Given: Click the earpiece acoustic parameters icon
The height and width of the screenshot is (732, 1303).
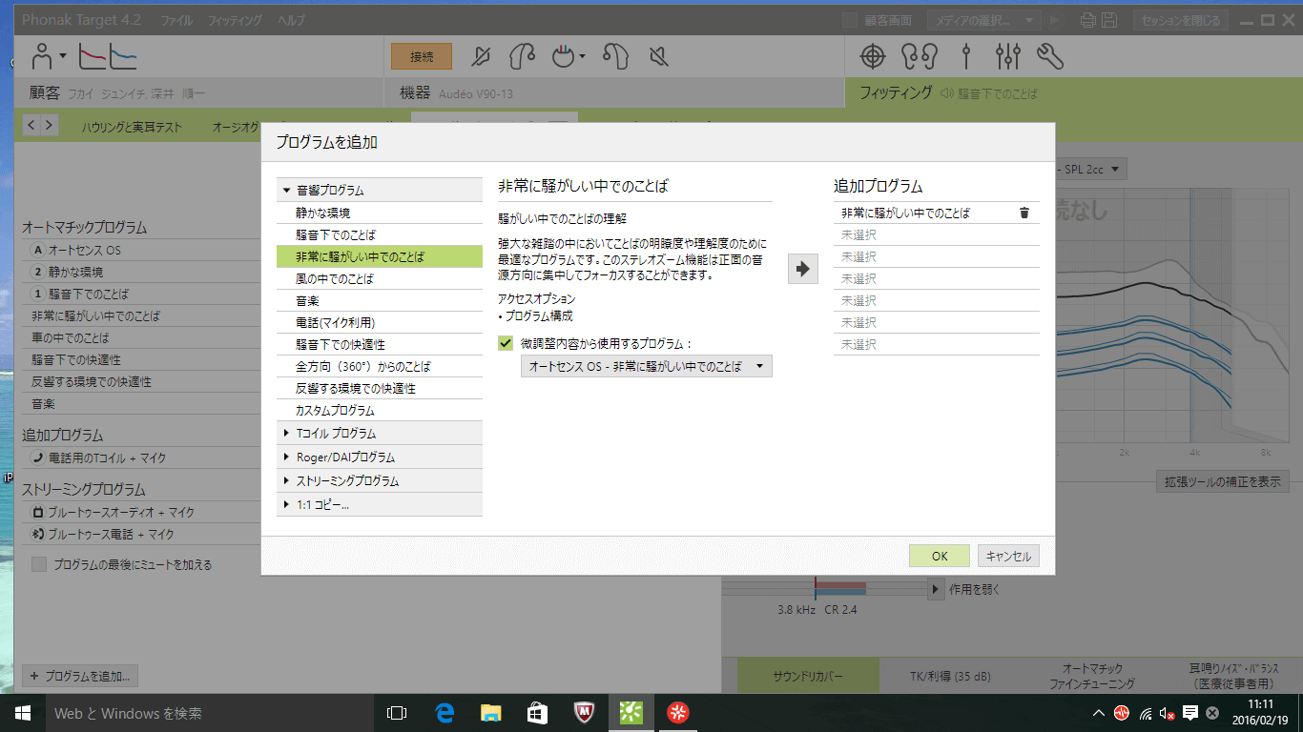Looking at the screenshot, I should [x=616, y=57].
